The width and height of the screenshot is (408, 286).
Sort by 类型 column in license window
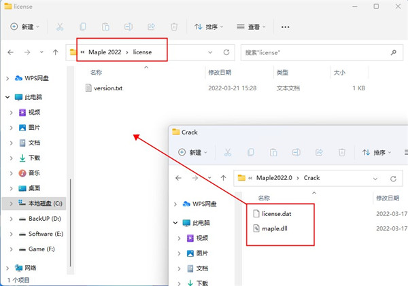click(282, 72)
